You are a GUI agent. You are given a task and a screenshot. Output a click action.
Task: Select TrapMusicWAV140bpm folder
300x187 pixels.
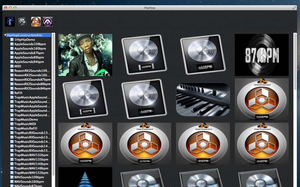[31, 164]
